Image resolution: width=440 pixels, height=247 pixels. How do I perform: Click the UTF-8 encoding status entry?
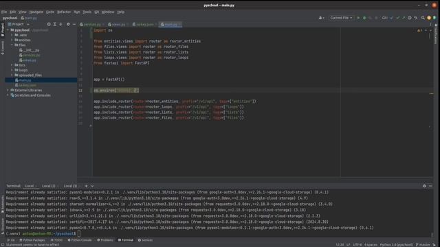(357, 245)
